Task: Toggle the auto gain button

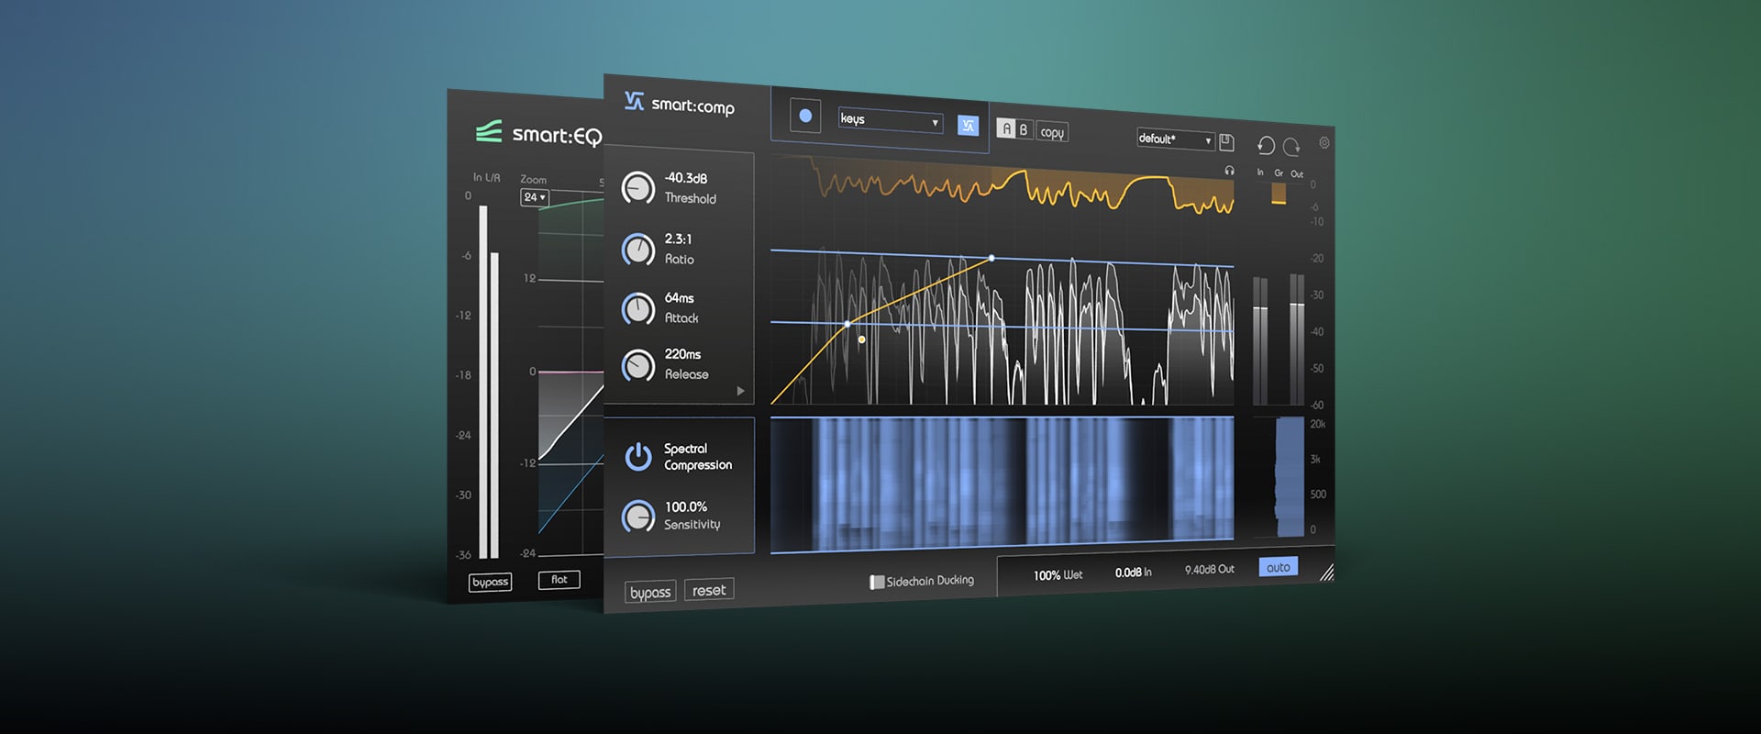Action: click(x=1278, y=567)
